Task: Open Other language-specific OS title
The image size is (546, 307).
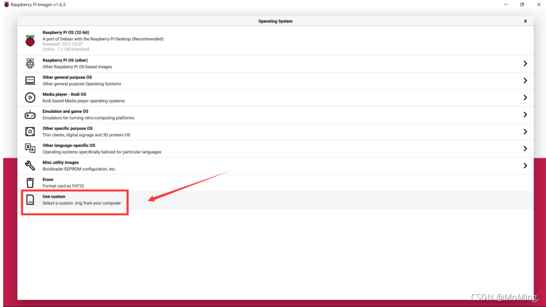Action: (x=69, y=146)
